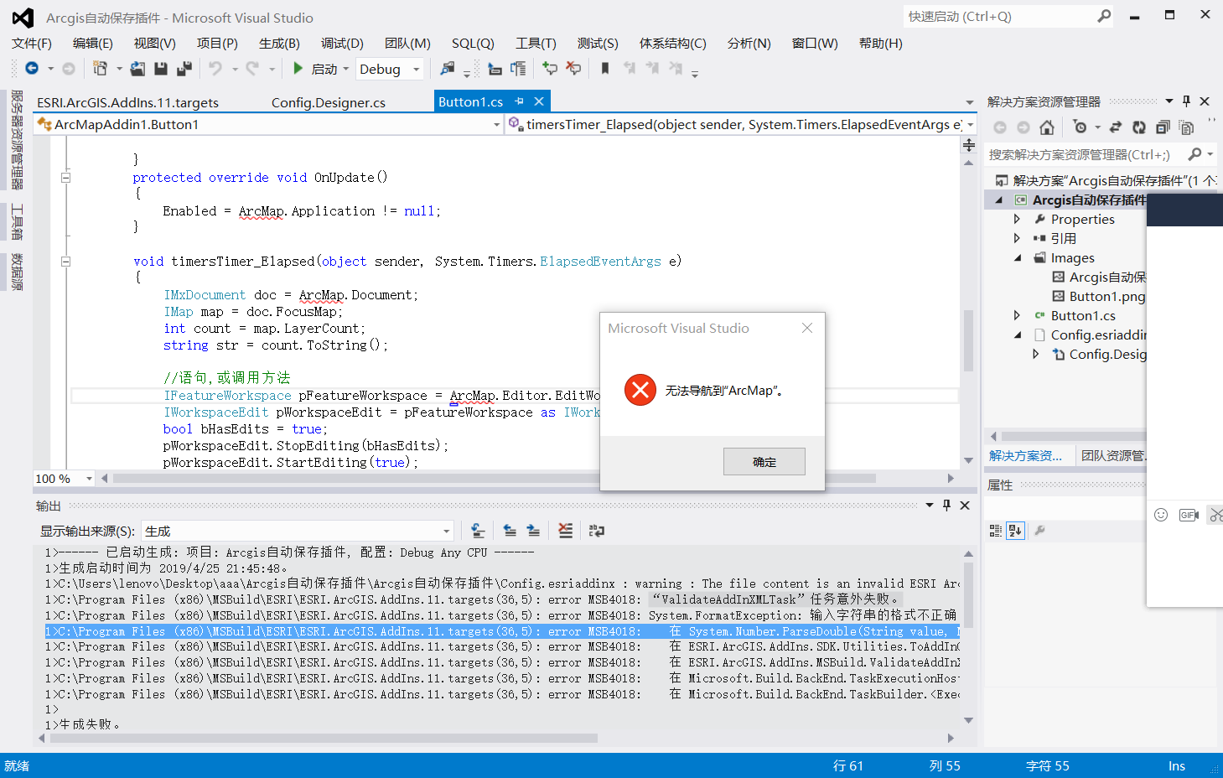Image resolution: width=1223 pixels, height=778 pixels.
Task: Click the New Project toolbar icon
Action: pyautogui.click(x=101, y=69)
